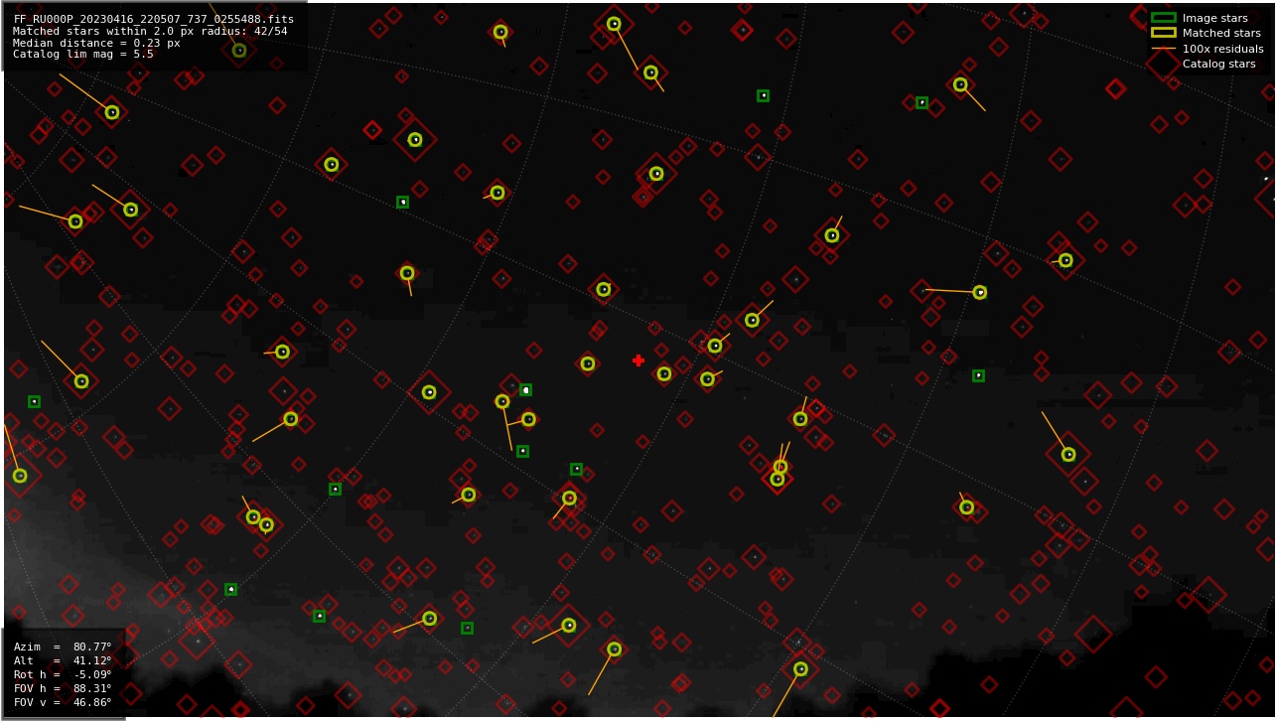Screen dimensions: 1277x721
Task: Click the FF_RU000P_20230416 fits file name
Action: point(153,19)
